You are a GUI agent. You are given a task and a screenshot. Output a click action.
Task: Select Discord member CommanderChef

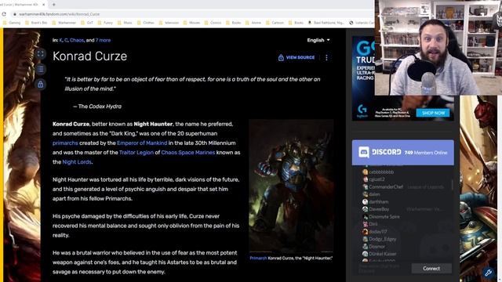click(386, 186)
